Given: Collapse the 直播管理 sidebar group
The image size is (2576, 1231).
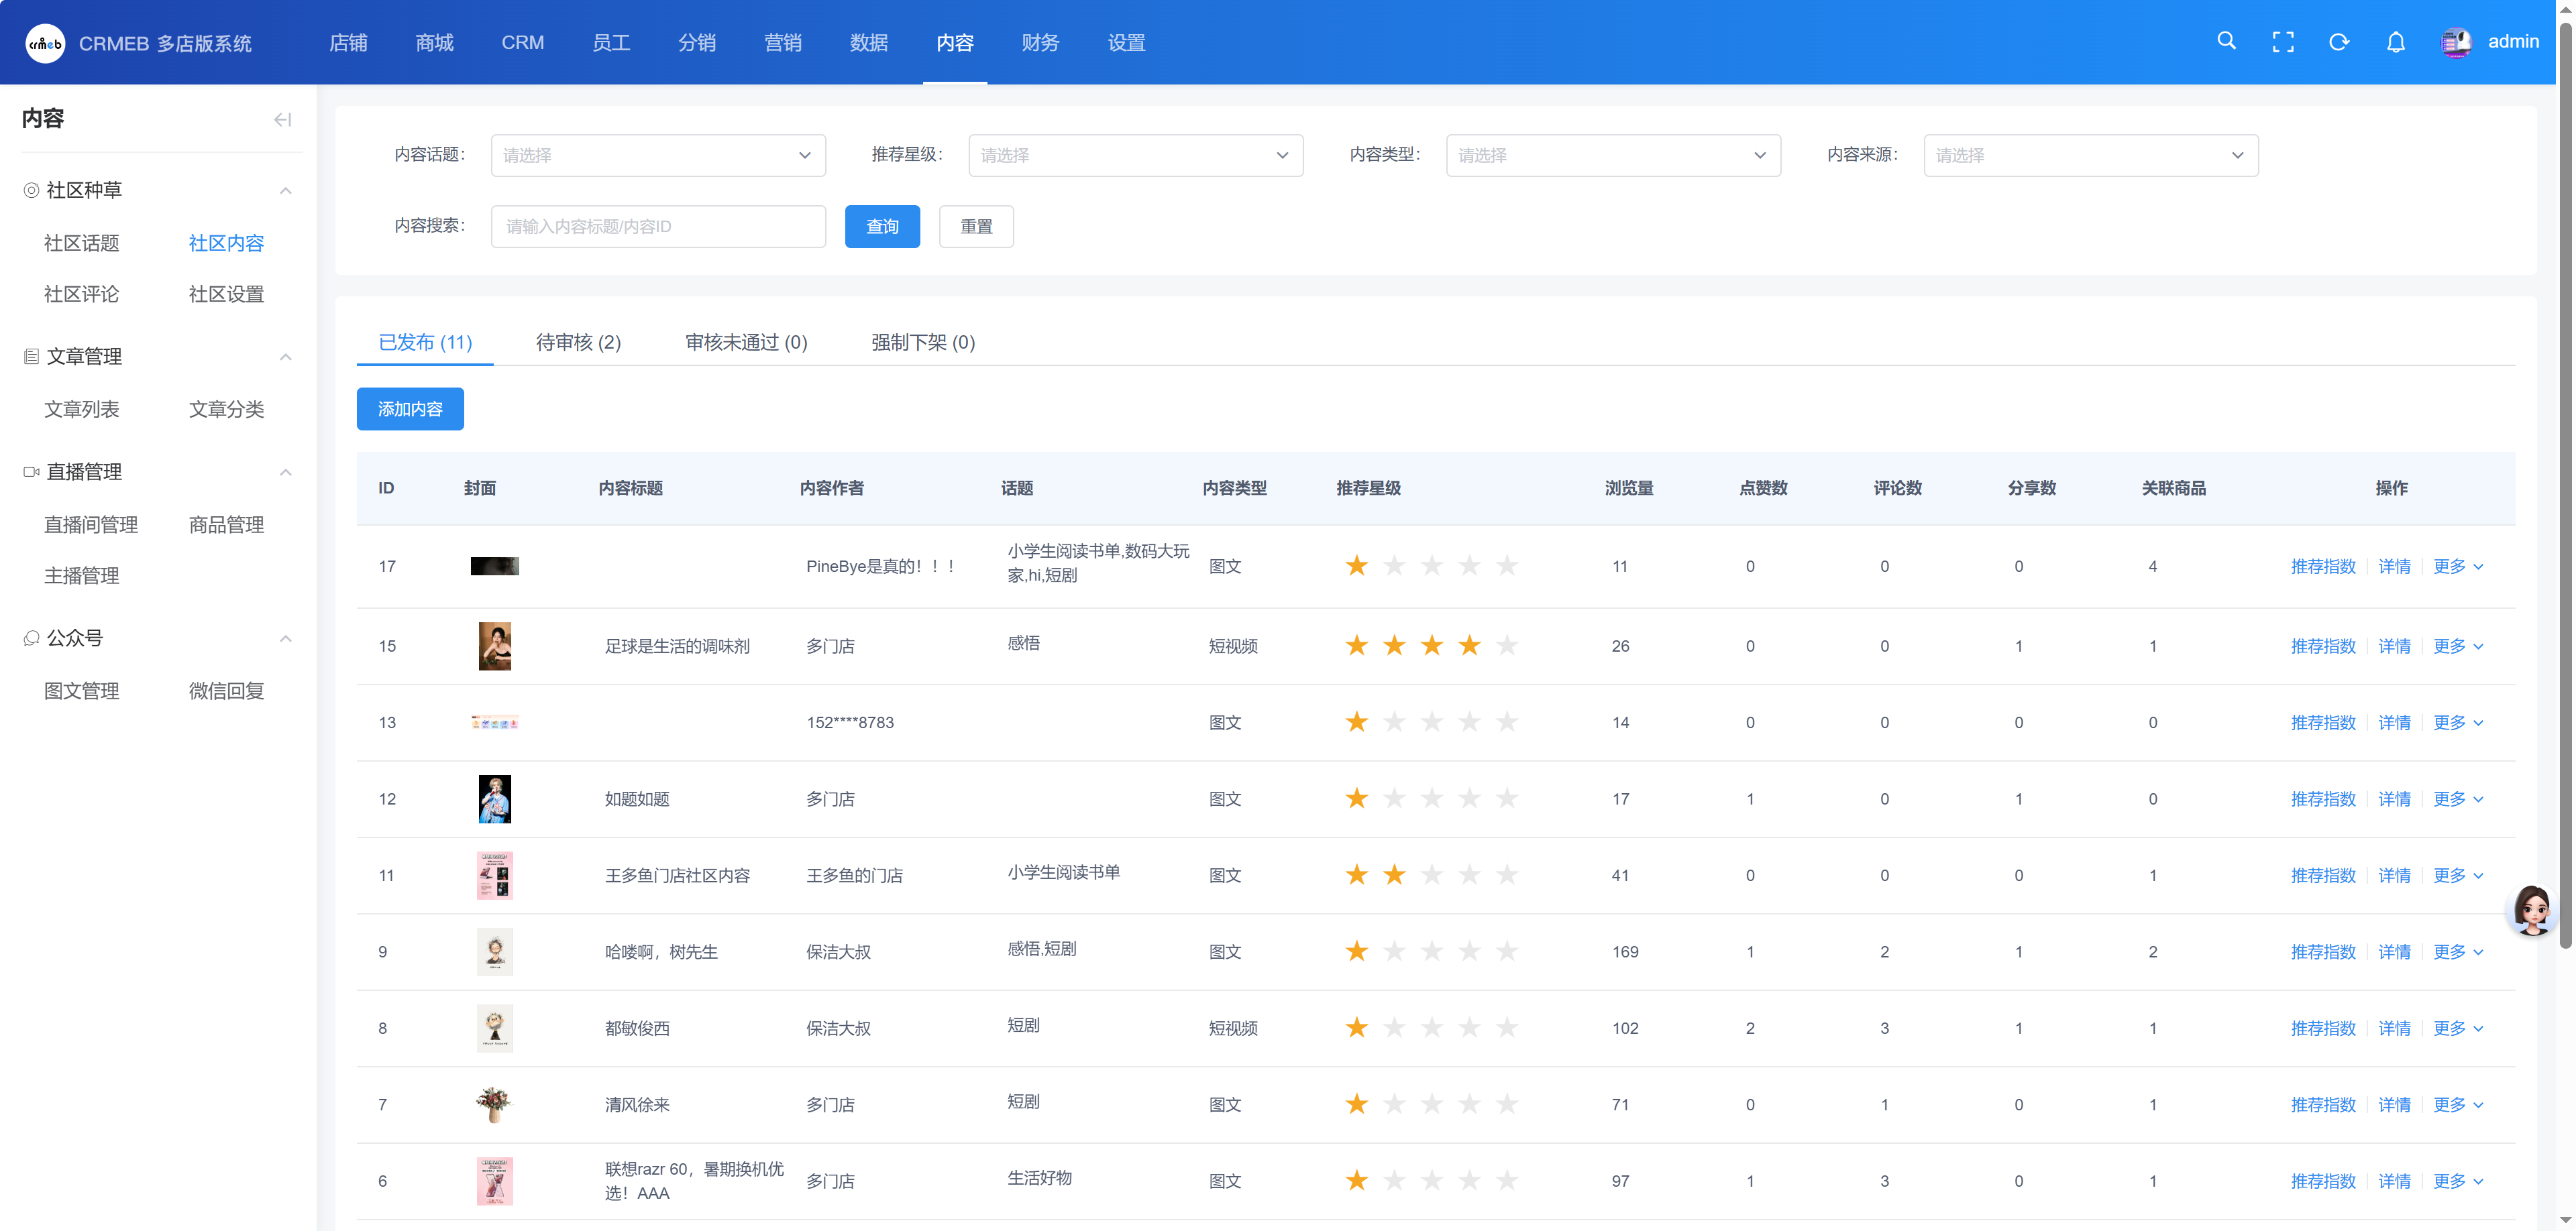Looking at the screenshot, I should point(285,471).
